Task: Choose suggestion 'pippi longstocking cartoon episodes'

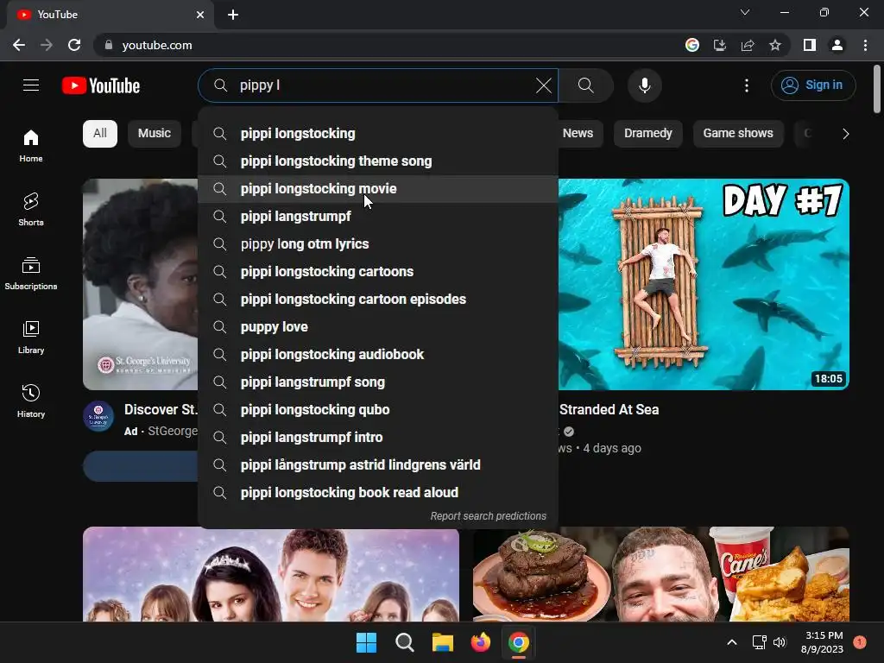Action: click(x=378, y=300)
